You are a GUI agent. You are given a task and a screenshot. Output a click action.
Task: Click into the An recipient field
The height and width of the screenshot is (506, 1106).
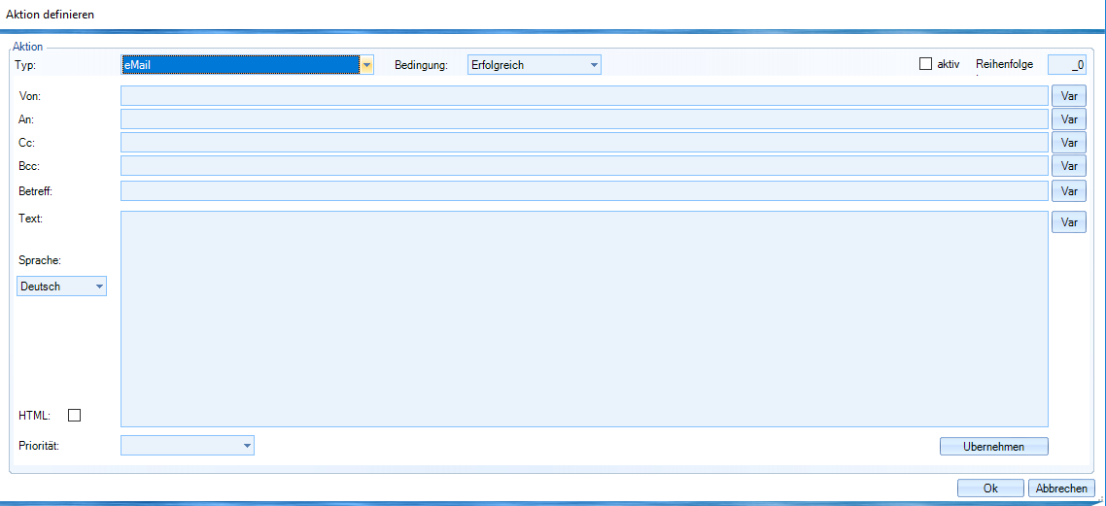[583, 119]
